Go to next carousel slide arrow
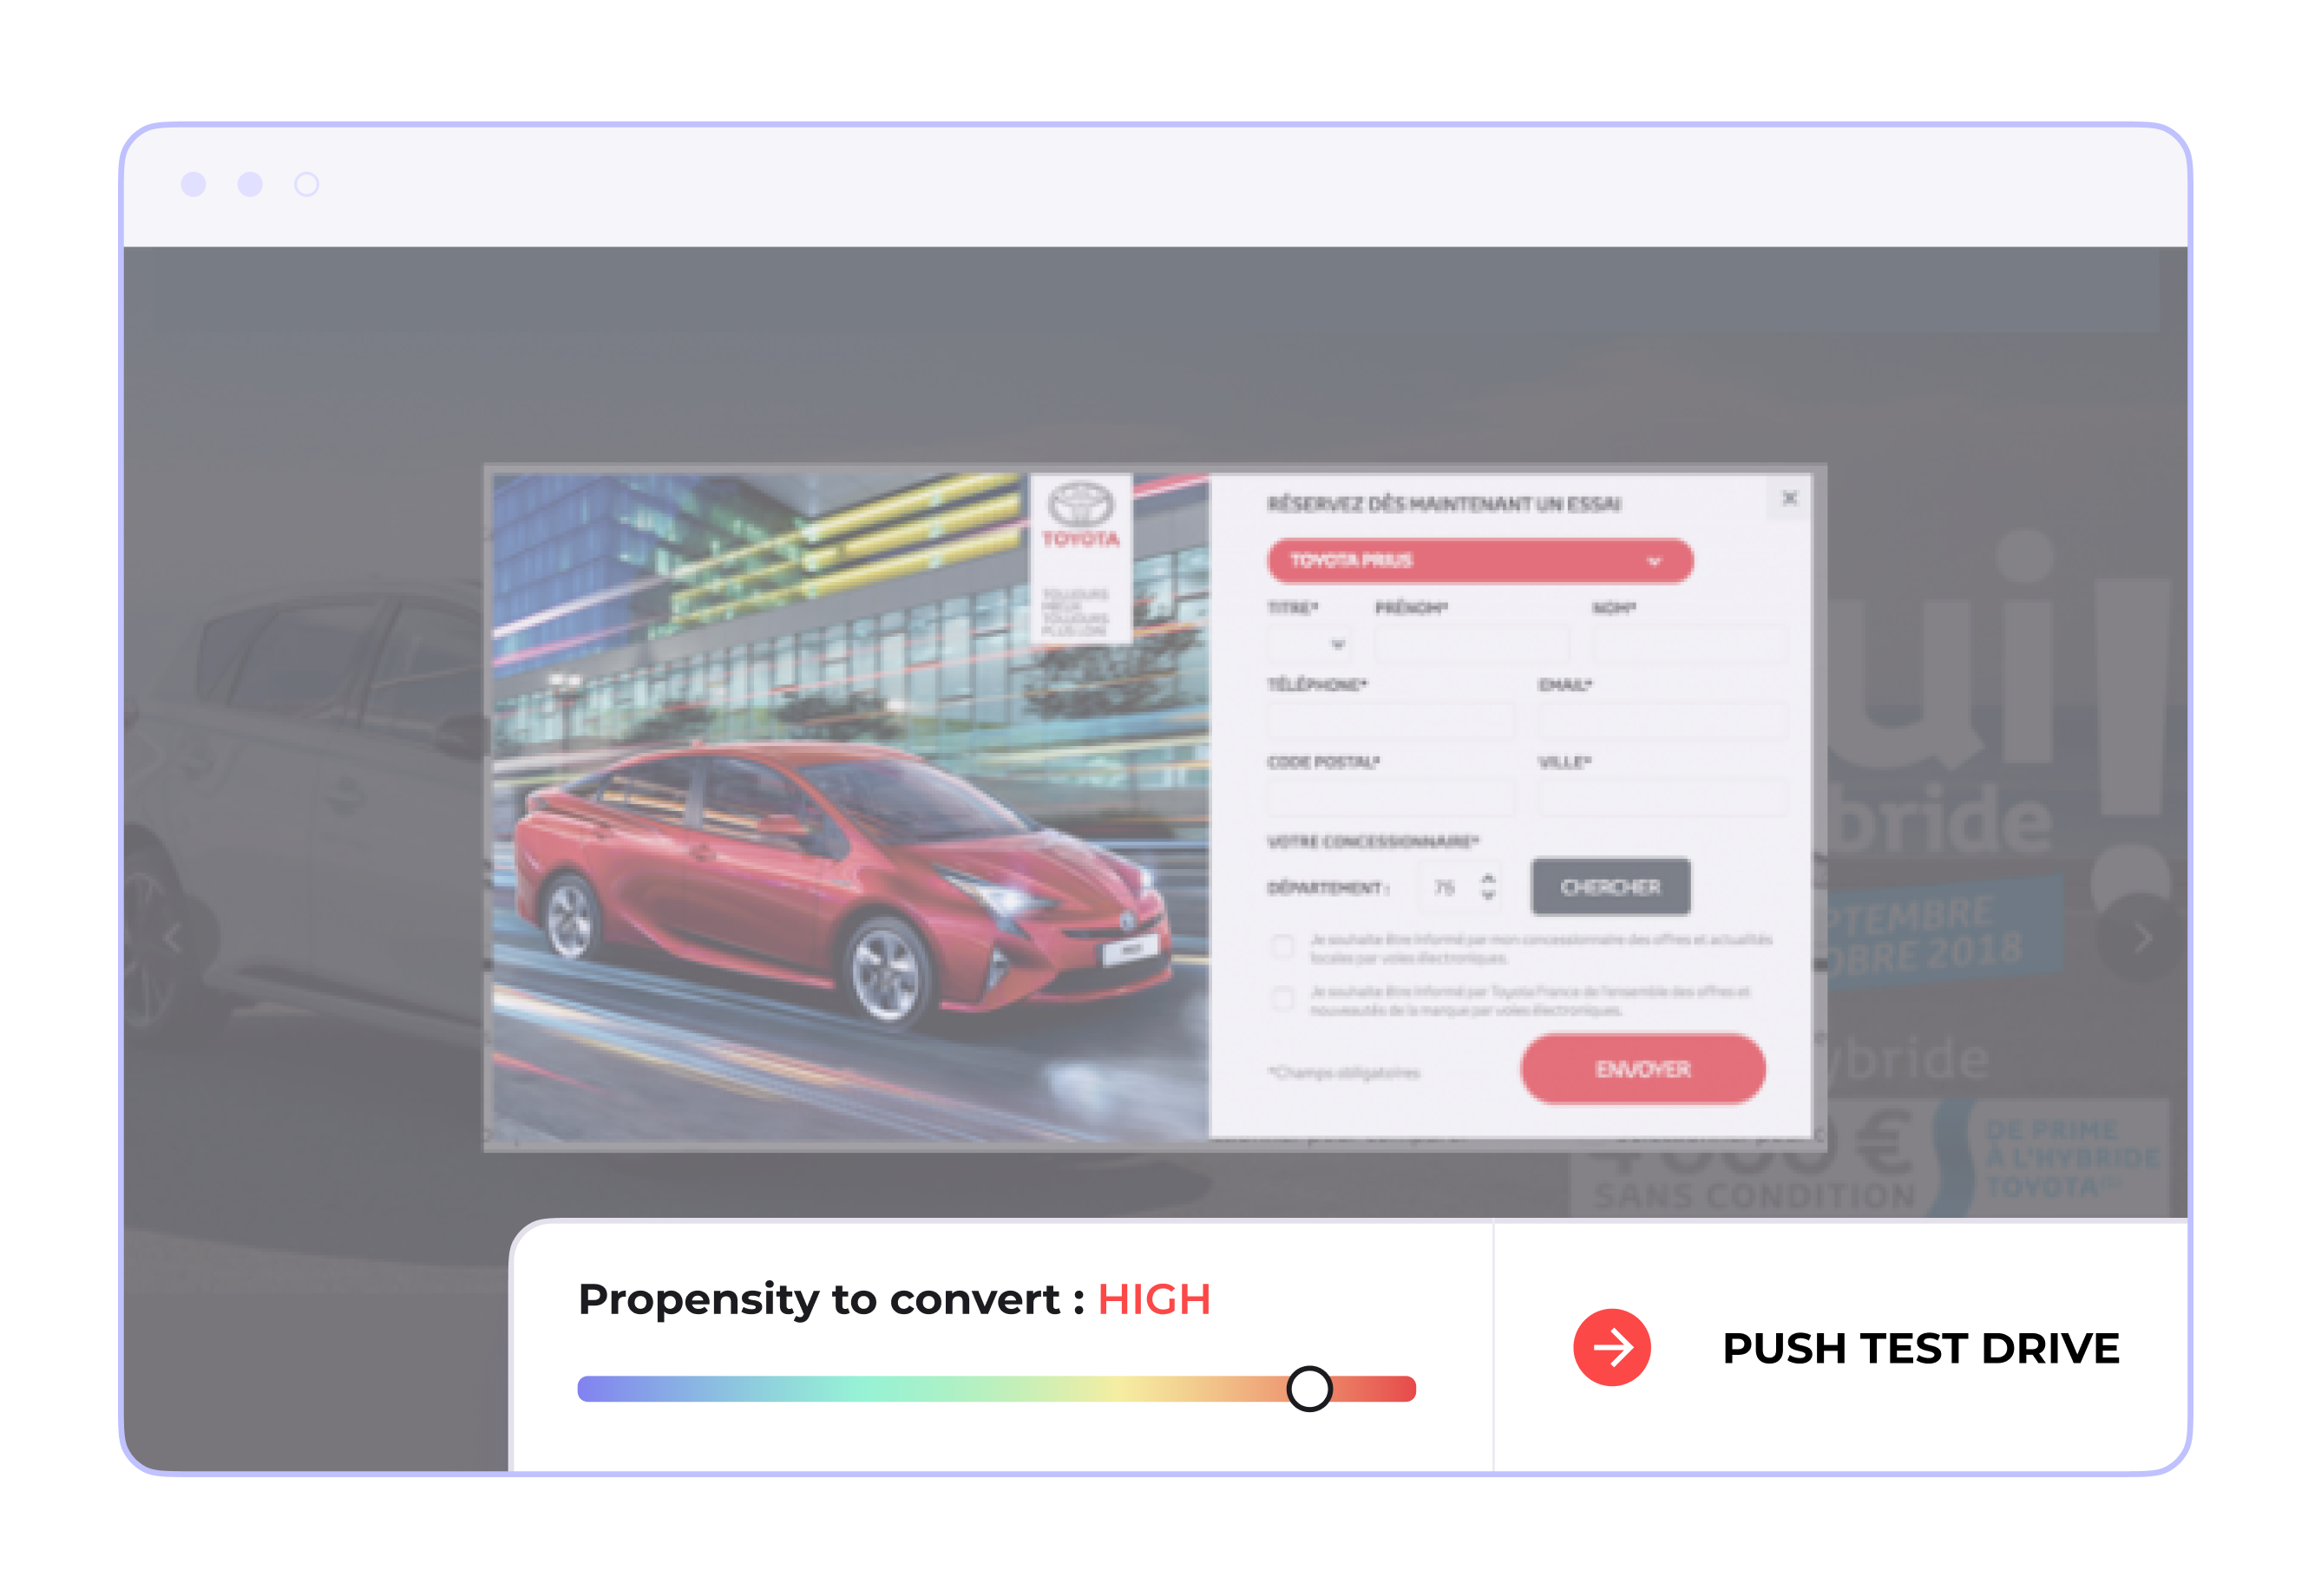2308x1596 pixels. tap(2142, 938)
